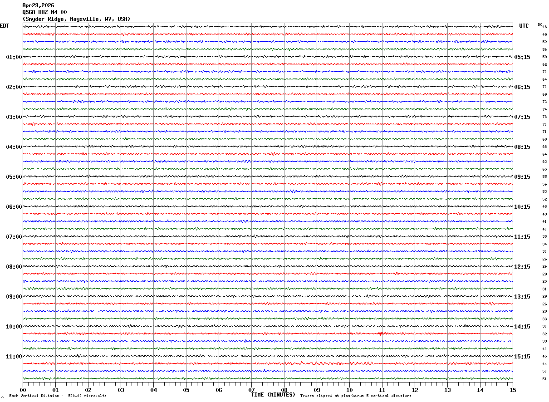Screen dimensions: 549x402
Task: Click minute 12 on the time axis
Action: pyautogui.click(x=415, y=390)
